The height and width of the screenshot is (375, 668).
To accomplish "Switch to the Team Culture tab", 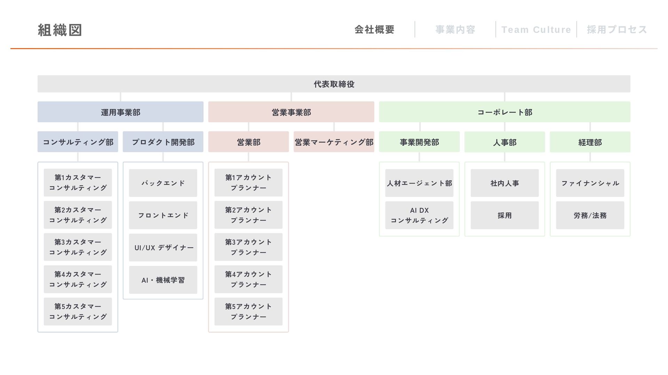I will (x=536, y=30).
